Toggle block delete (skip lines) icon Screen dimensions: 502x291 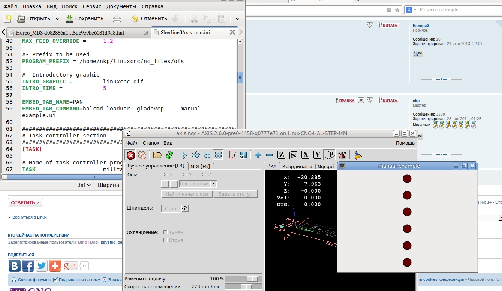232,155
